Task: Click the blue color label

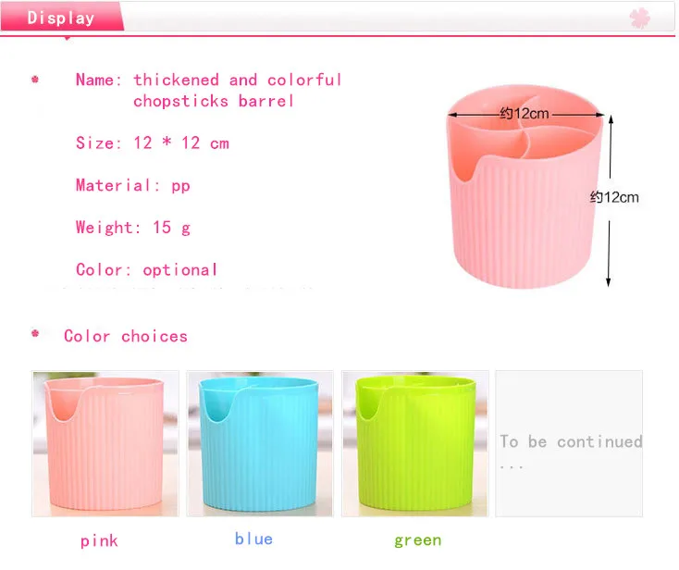Action: (x=253, y=539)
